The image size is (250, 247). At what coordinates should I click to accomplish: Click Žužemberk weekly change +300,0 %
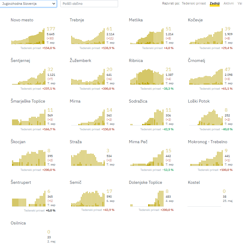coord(108,89)
